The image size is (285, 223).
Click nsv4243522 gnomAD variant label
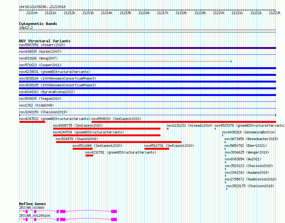55,119
